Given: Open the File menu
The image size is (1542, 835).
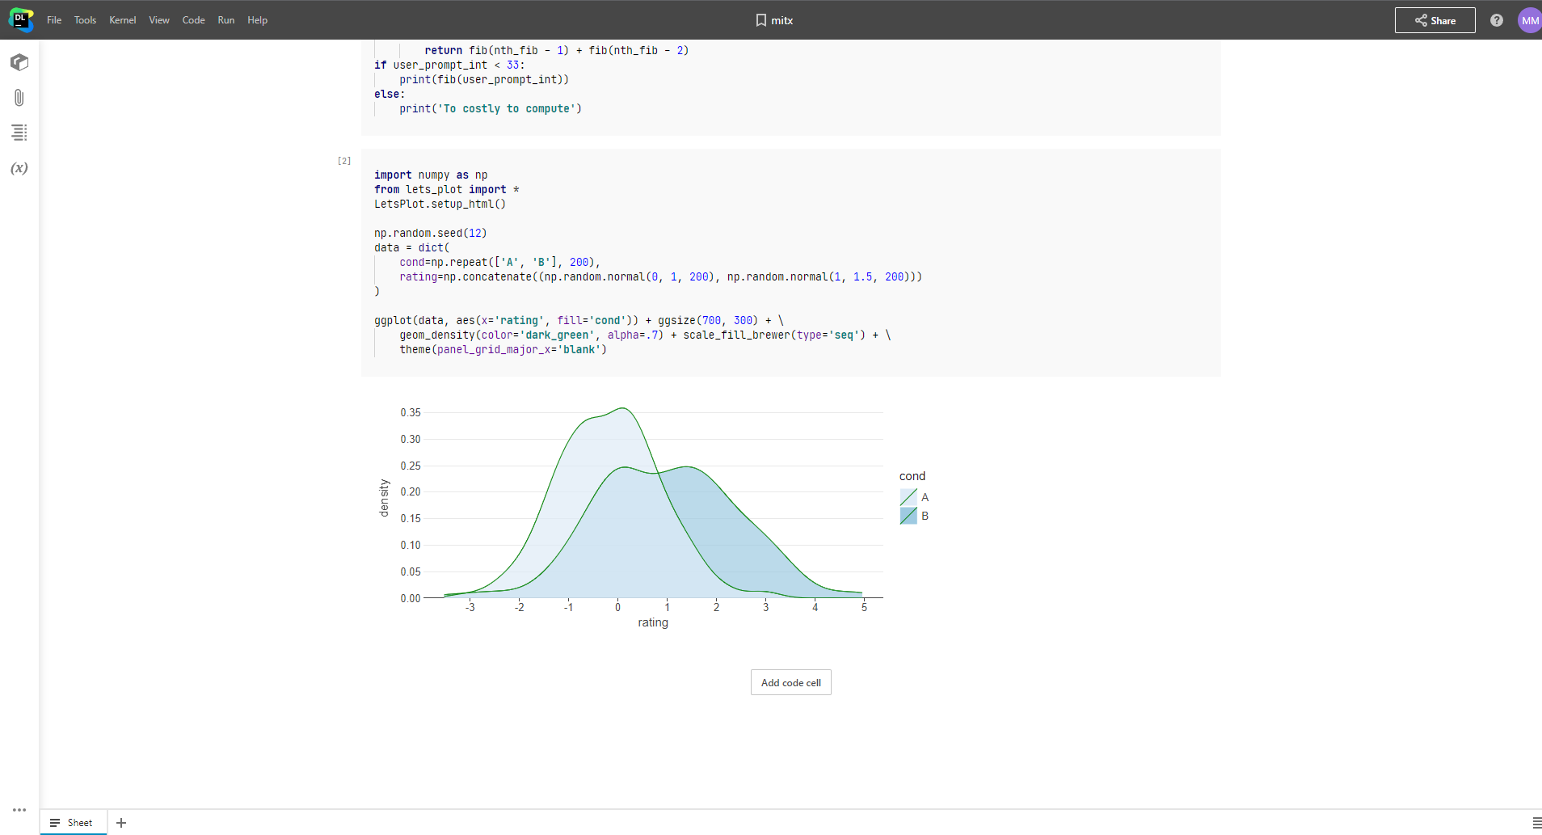Looking at the screenshot, I should [x=54, y=20].
